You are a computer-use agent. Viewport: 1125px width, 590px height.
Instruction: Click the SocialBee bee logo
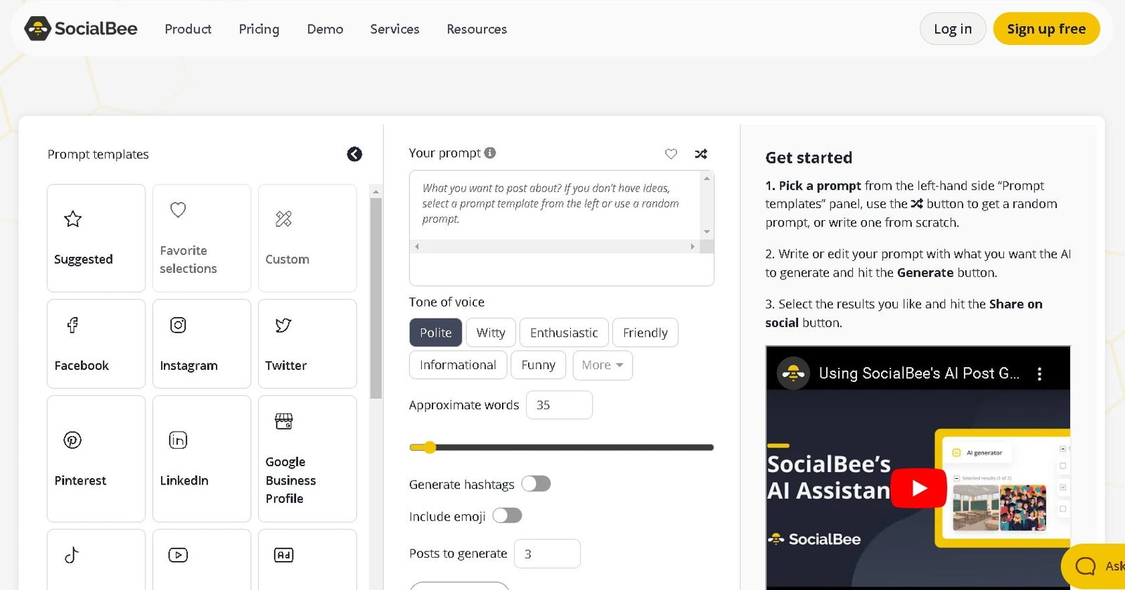(x=37, y=29)
